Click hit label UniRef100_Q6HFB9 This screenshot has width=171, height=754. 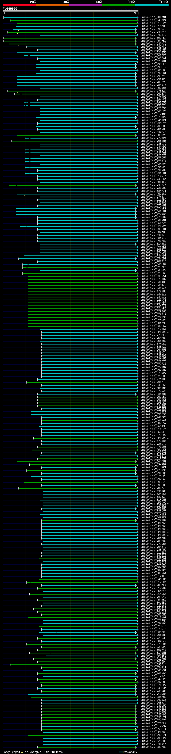(x=153, y=338)
